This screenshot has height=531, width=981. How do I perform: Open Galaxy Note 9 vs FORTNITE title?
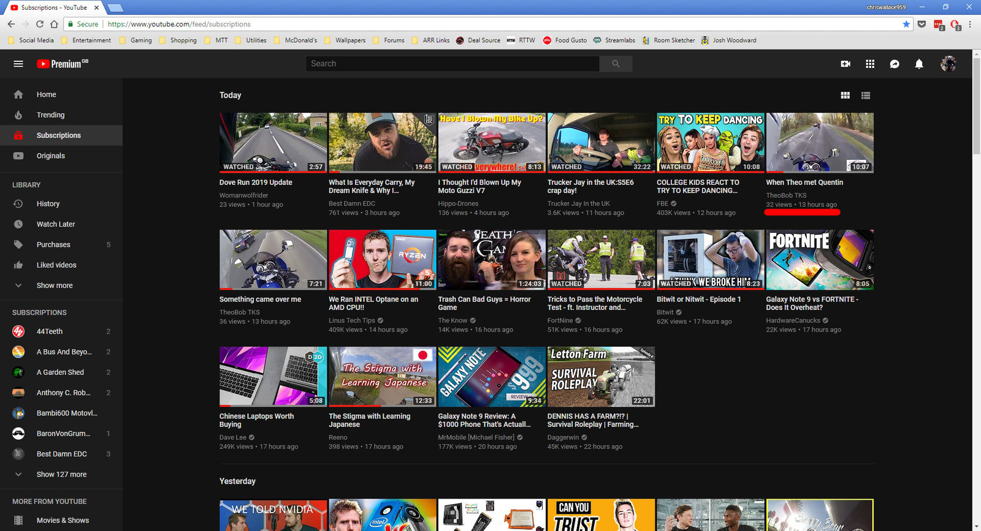coord(812,303)
